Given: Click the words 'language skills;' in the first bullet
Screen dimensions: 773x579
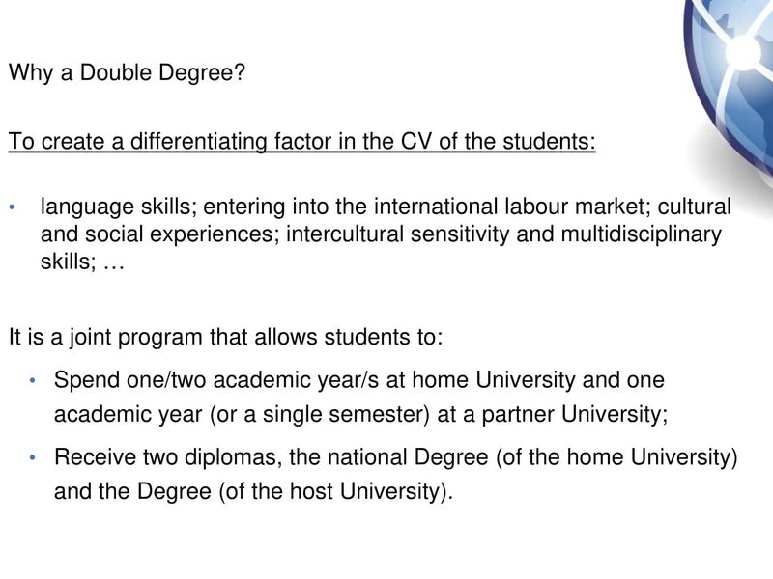Looking at the screenshot, I should coord(119,207).
